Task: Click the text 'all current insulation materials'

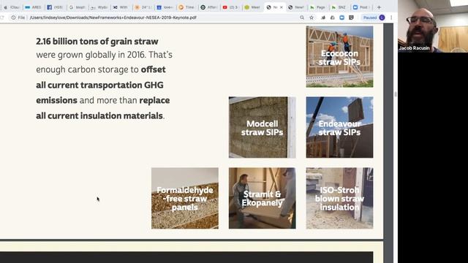Action: tap(99, 115)
